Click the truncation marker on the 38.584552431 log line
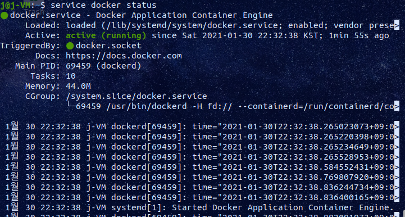The image size is (405, 217). coord(397,167)
